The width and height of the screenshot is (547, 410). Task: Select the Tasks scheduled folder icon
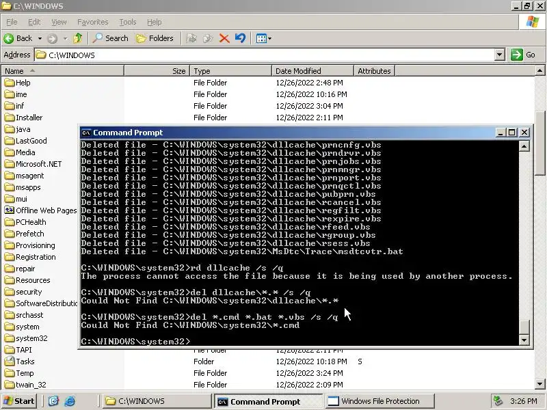click(10, 361)
